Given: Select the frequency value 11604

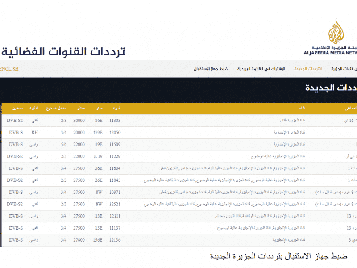Looking at the screenshot, I should tap(115, 168).
